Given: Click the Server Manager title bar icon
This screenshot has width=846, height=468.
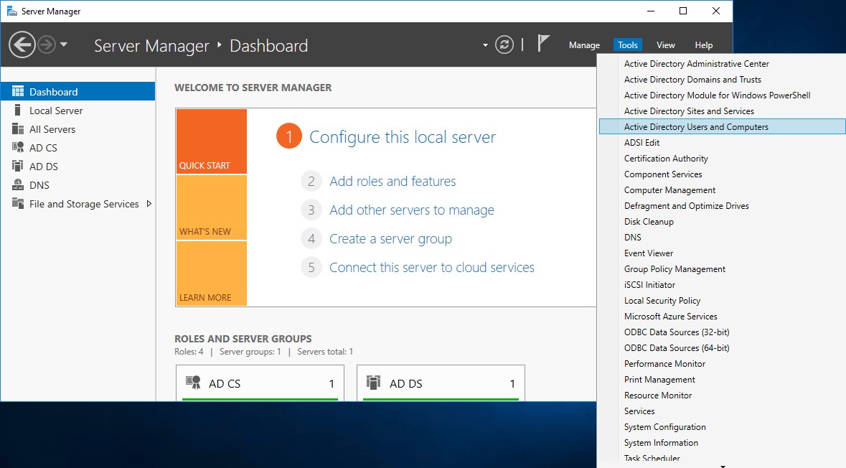Looking at the screenshot, I should click(x=11, y=11).
